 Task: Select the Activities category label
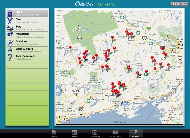[x=21, y=41]
